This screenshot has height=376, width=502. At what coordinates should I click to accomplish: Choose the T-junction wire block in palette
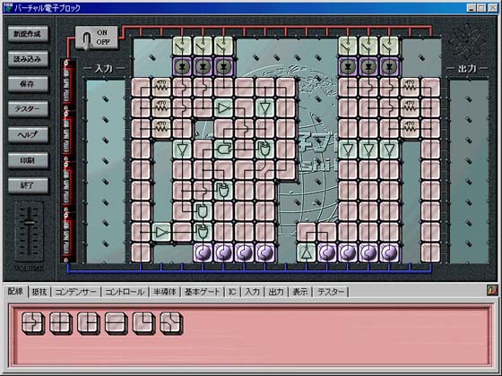tap(88, 323)
